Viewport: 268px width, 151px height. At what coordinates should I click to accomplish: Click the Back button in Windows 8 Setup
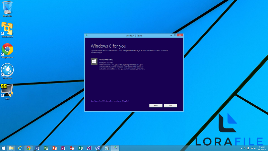tap(156, 106)
